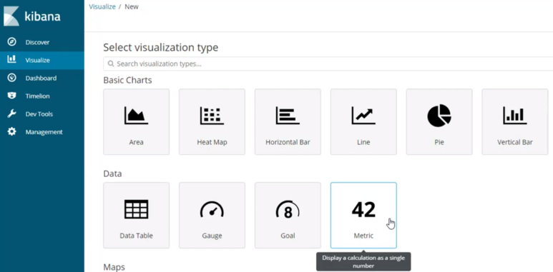Click the Management gear icon
This screenshot has width=553, height=272.
point(11,131)
